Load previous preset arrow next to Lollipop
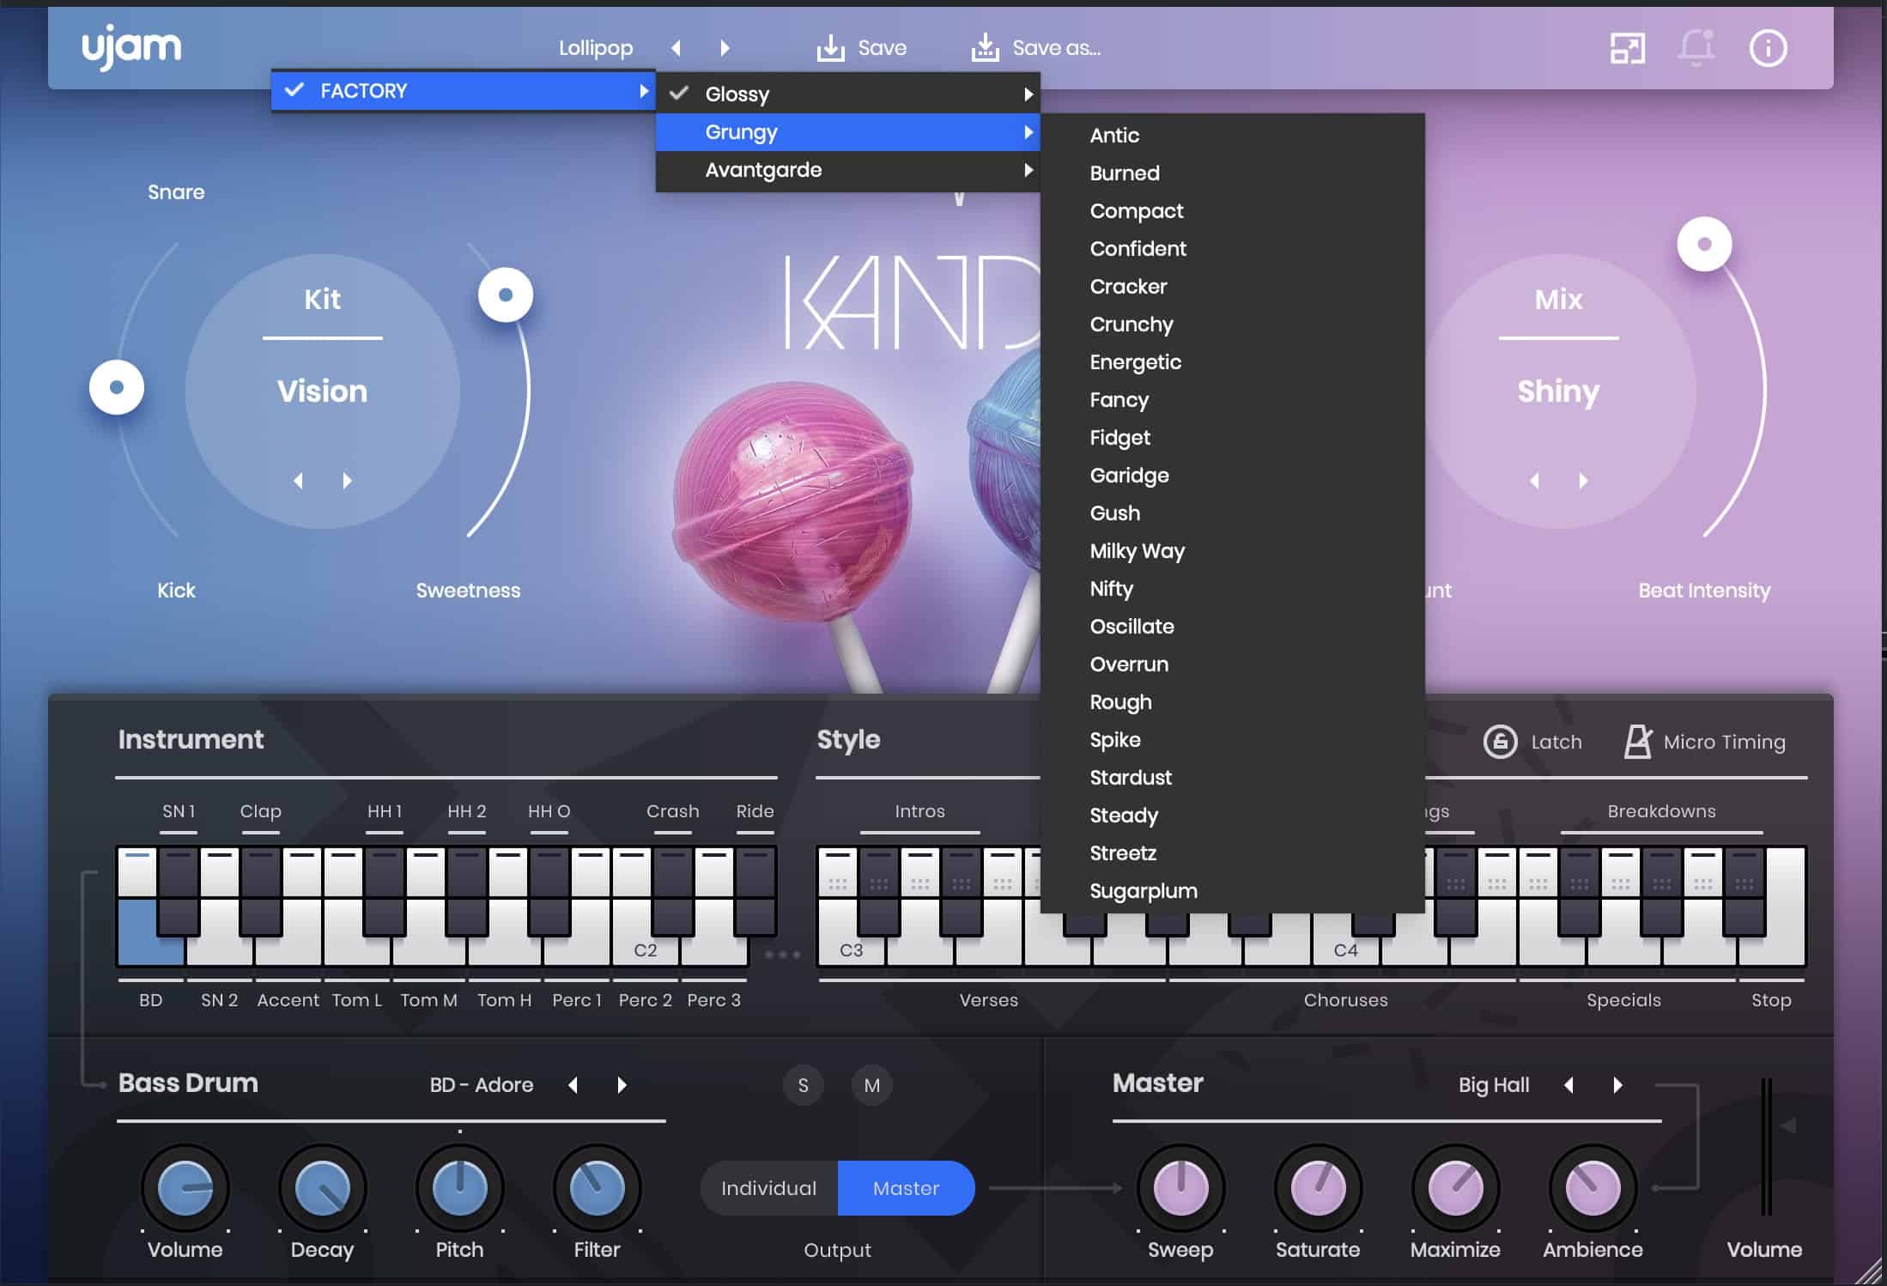 coord(677,48)
